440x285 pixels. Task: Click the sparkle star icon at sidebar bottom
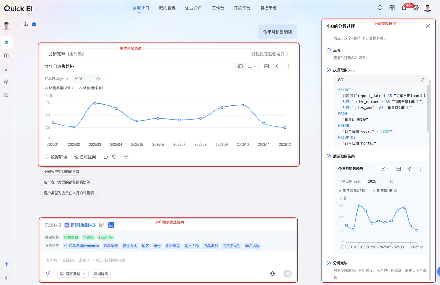pos(7,264)
